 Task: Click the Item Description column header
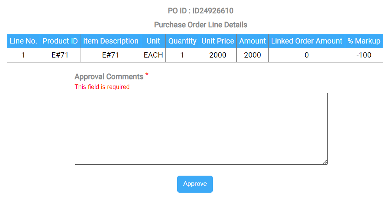tap(110, 41)
